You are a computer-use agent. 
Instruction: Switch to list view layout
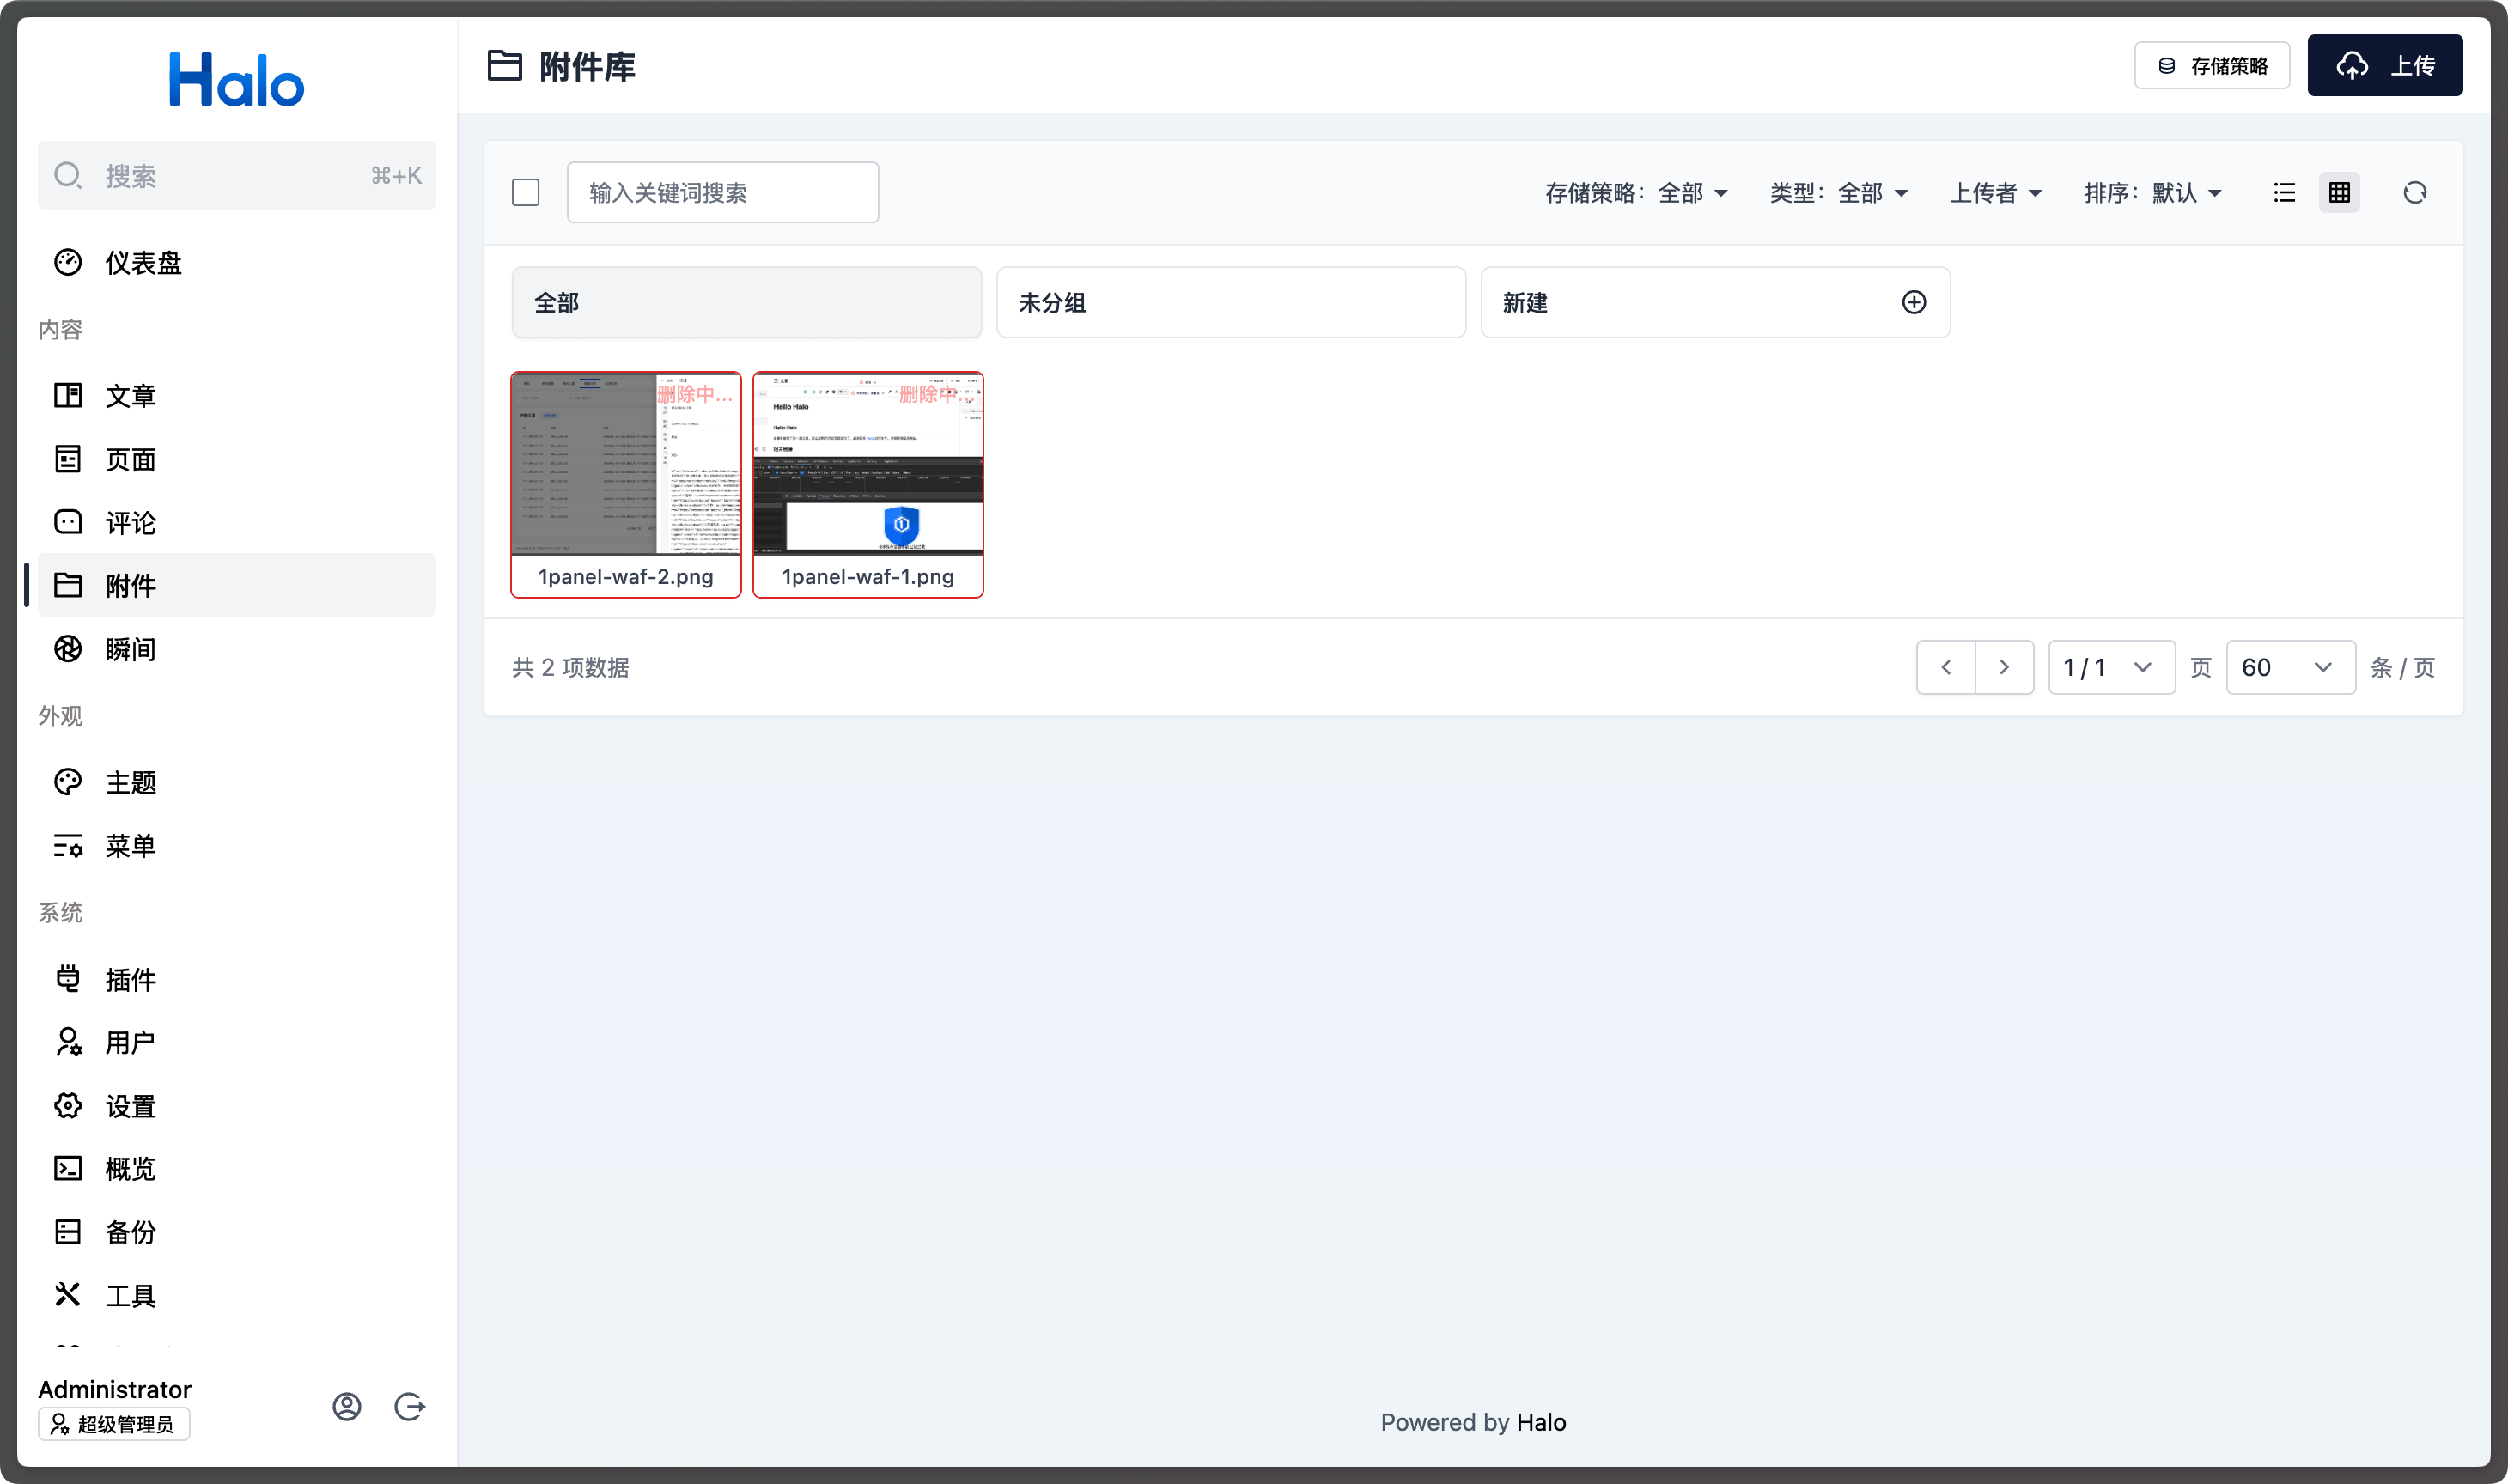coord(2284,192)
